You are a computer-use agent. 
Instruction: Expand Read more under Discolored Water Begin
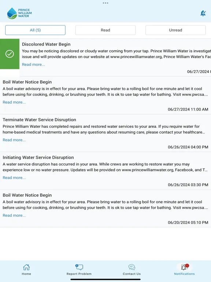click(33, 64)
